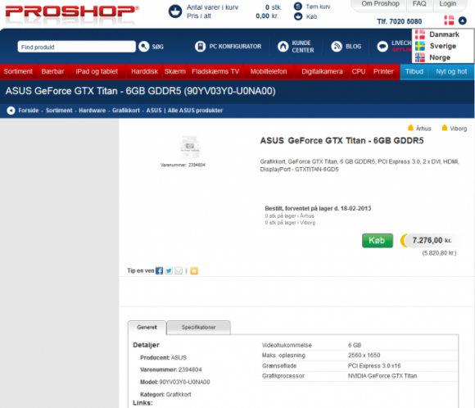Click the yellow favorite star icon

(x=194, y=270)
